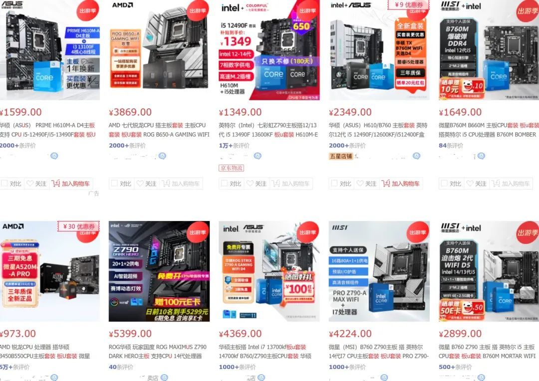539x381 pixels.
Task: Open chat icon beside 五星店铺 badge
Action: (416, 156)
